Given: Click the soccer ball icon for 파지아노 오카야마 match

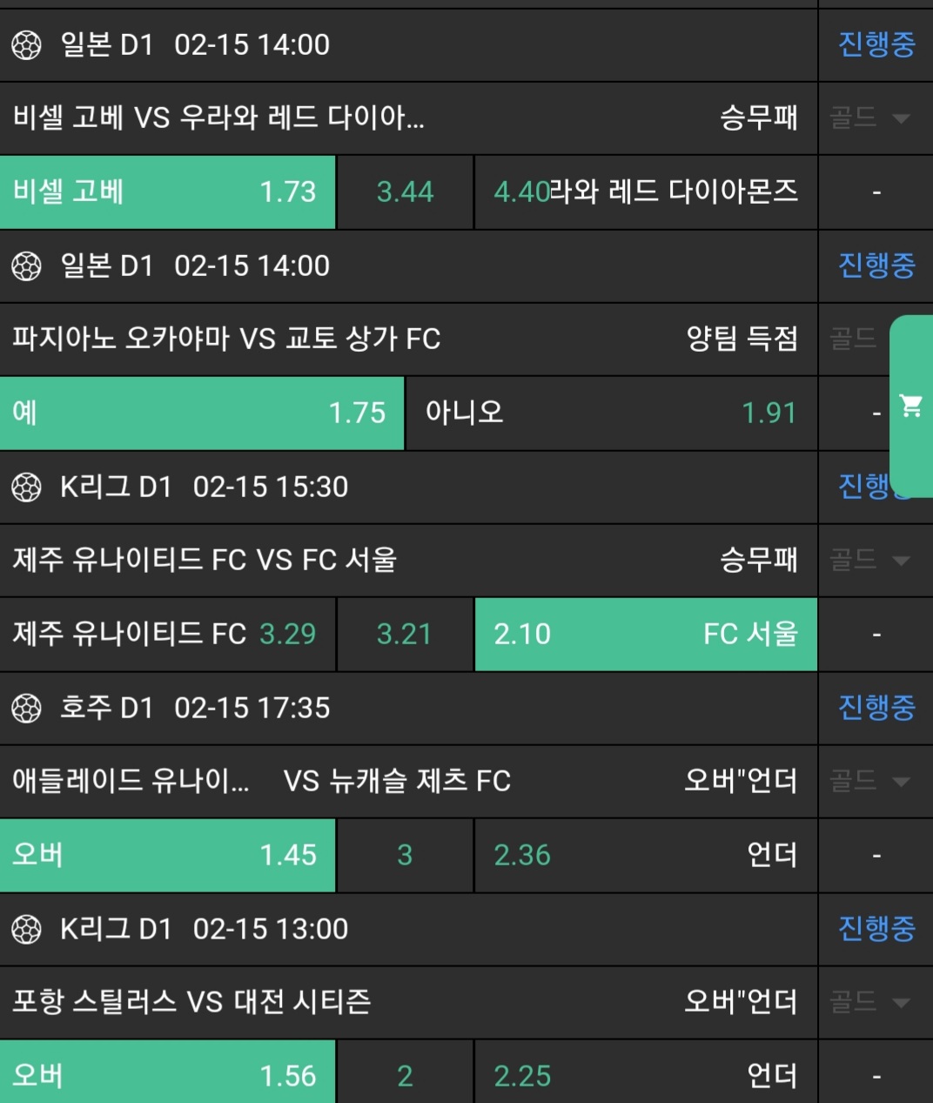Looking at the screenshot, I should (26, 266).
